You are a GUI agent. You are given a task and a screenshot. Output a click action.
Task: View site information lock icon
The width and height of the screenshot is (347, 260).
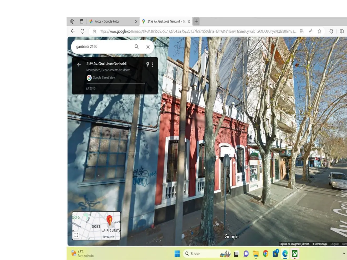[94, 31]
